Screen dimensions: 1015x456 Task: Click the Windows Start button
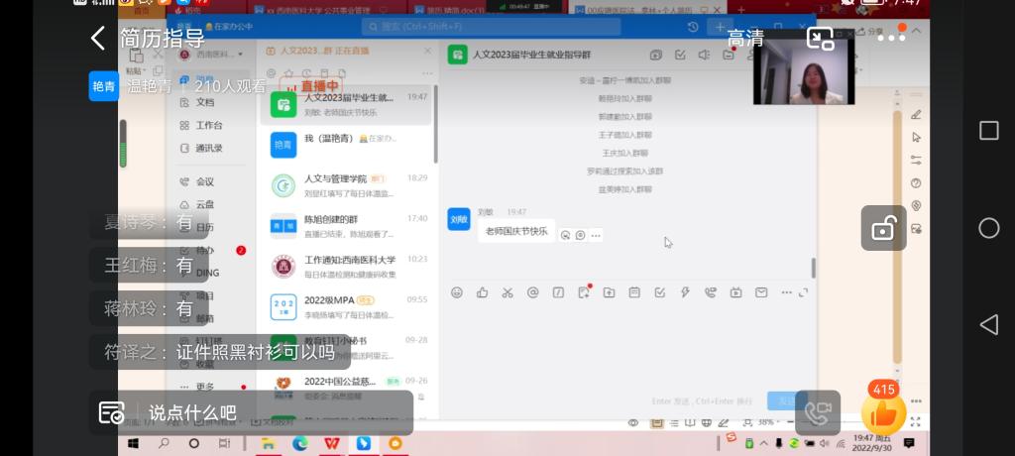pos(134,444)
